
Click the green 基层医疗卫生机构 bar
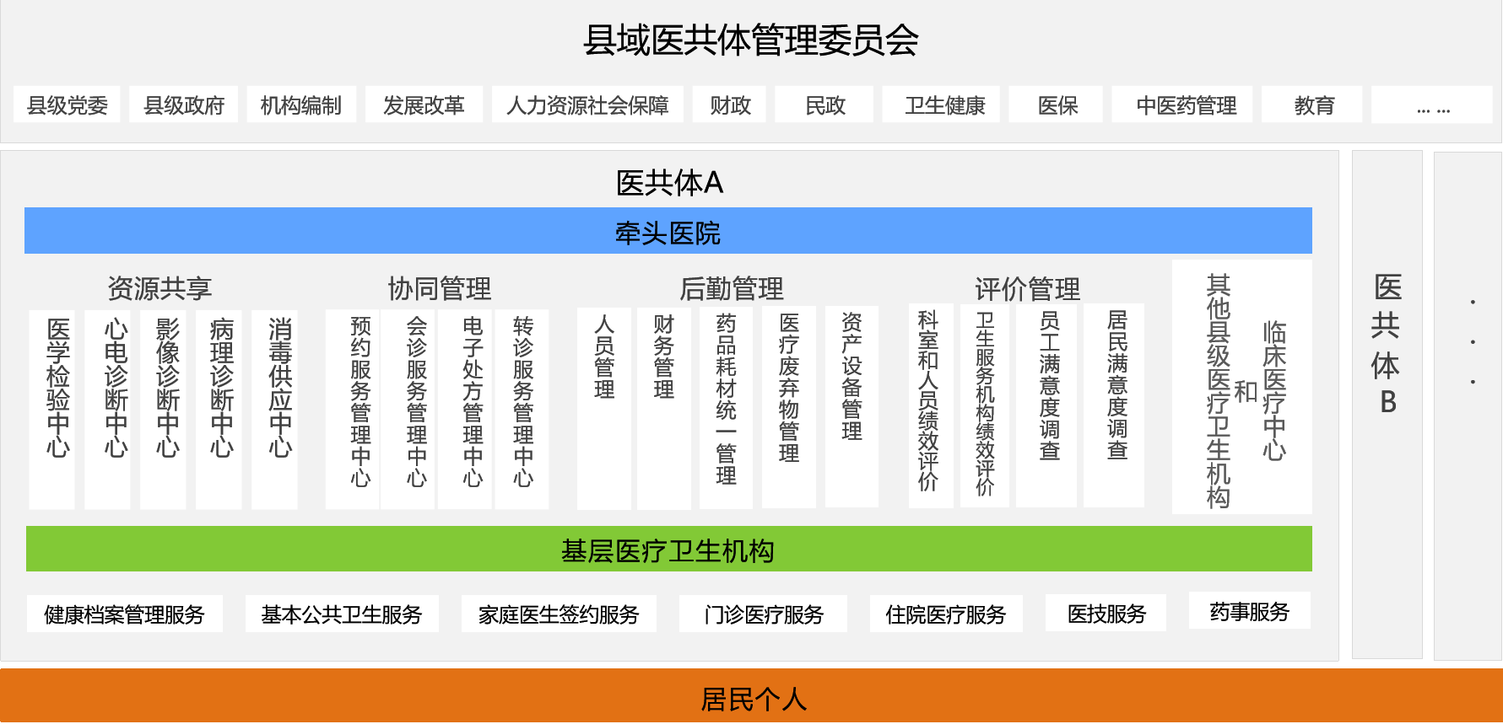pyautogui.click(x=668, y=550)
